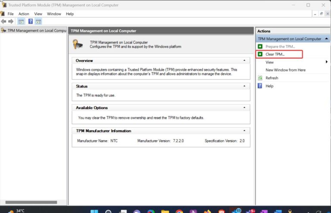Image resolution: width=331 pixels, height=213 pixels.
Task: Open the Window menu in the menu bar
Action: pyautogui.click(x=54, y=14)
